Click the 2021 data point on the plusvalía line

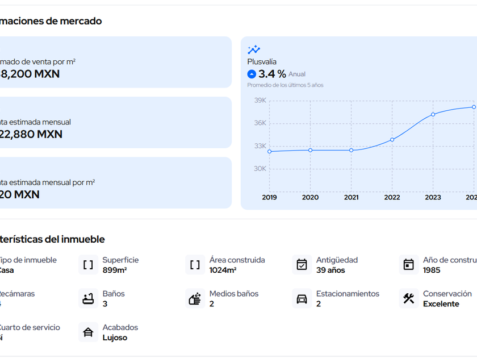351,150
